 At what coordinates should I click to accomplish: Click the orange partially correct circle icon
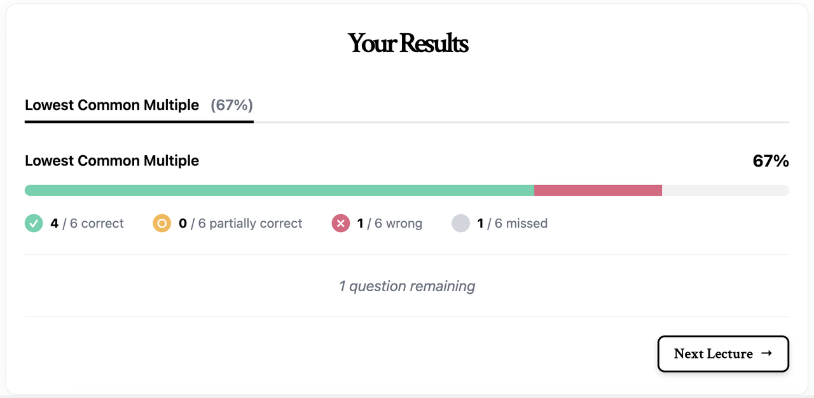point(162,223)
